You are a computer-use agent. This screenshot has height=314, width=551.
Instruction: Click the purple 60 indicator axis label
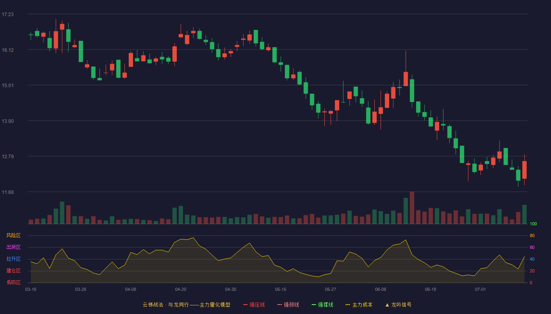(x=532, y=247)
